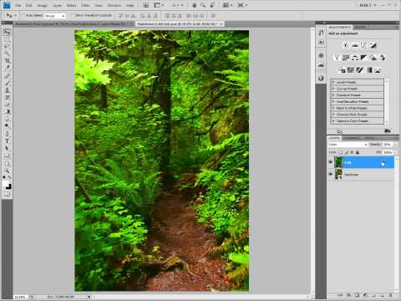Hide the Background layer visibility eye
Screen dimensions: 401x301
pyautogui.click(x=331, y=174)
